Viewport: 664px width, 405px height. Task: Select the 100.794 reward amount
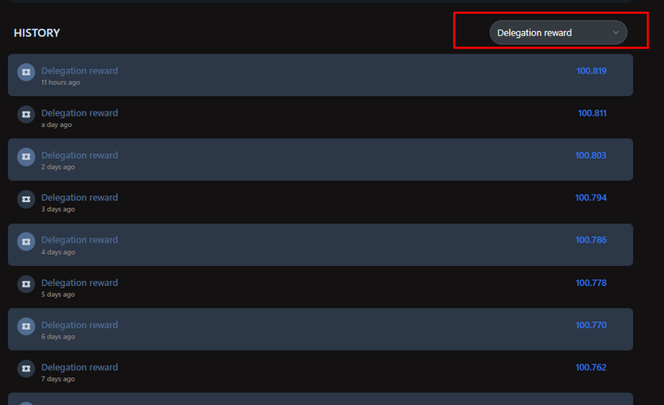click(x=591, y=198)
